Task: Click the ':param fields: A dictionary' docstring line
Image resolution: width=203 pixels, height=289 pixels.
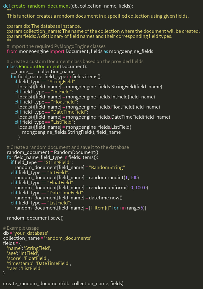Action: [90, 36]
